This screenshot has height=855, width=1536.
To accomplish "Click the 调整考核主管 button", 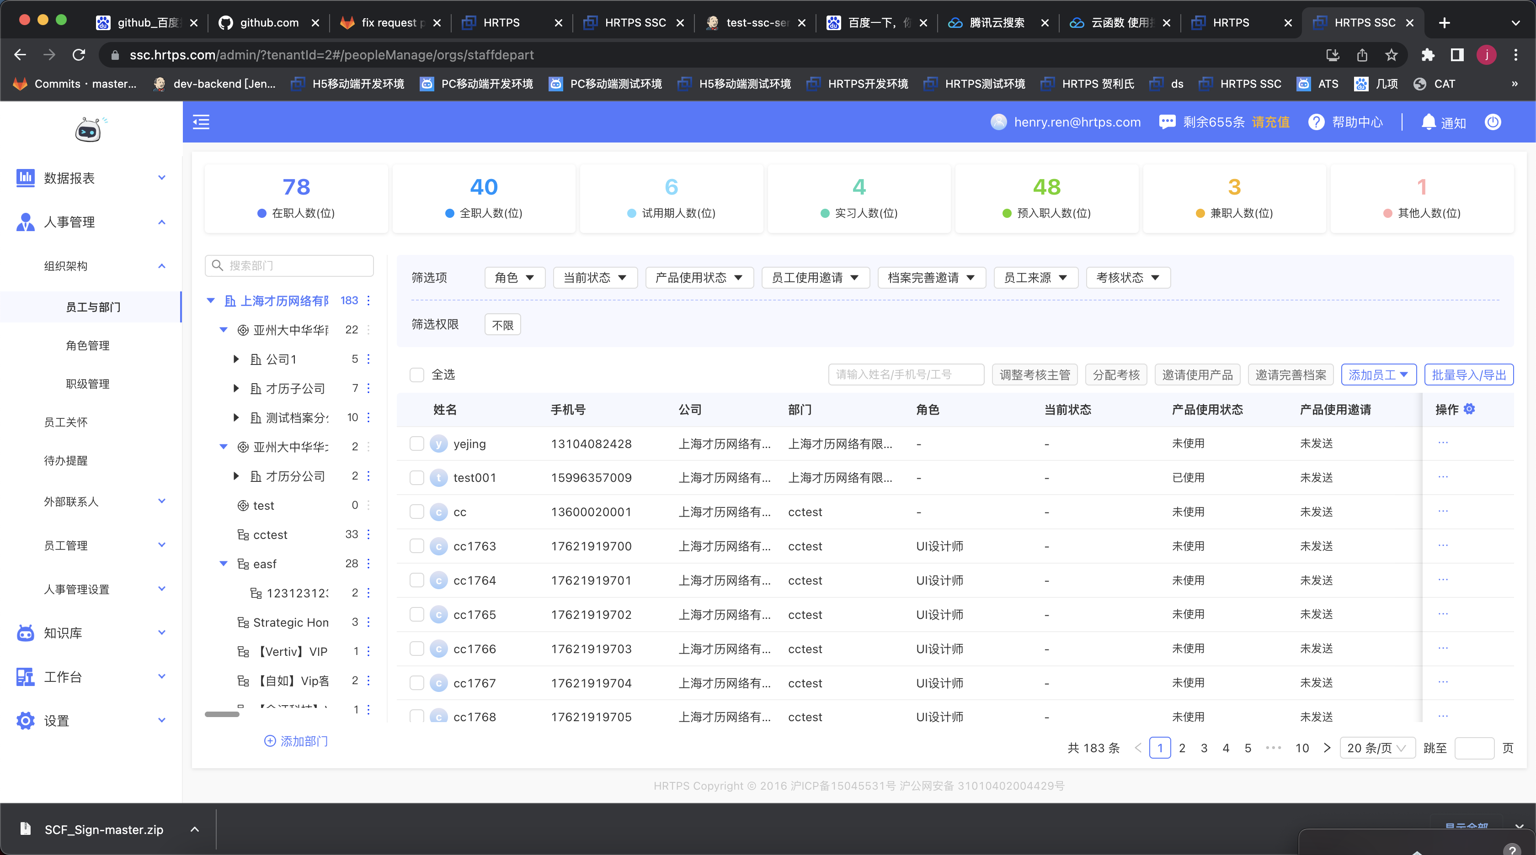I will tap(1035, 375).
